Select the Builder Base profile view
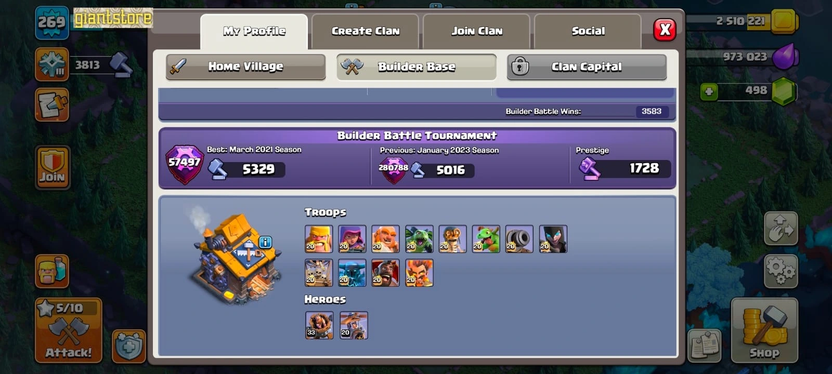The width and height of the screenshot is (832, 374). click(417, 66)
